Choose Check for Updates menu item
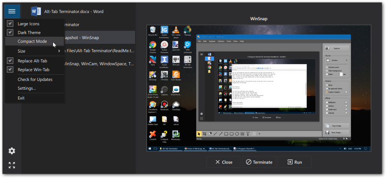The image size is (386, 178). coord(34,79)
